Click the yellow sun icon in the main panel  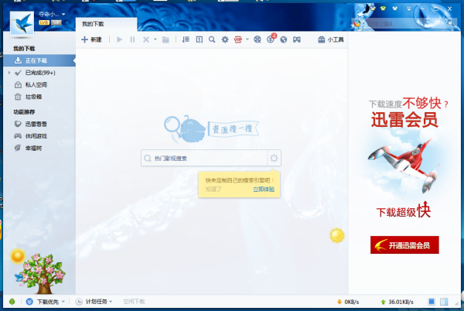click(337, 235)
